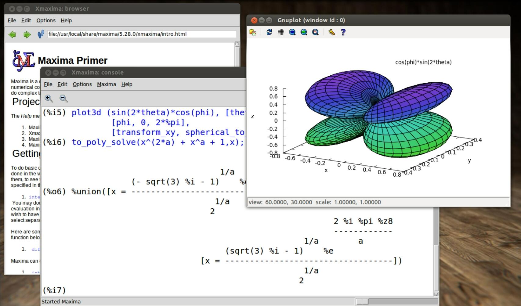This screenshot has width=521, height=306.
Task: Close the Xmaxima browser window
Action: (x=12, y=9)
